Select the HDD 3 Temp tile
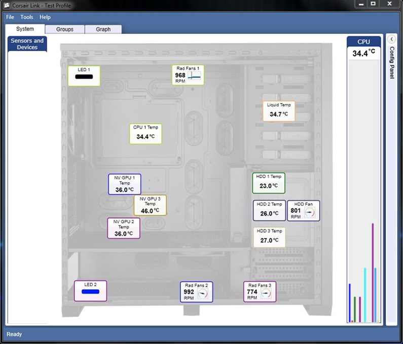Screen dimensions: 403x344 point(269,238)
